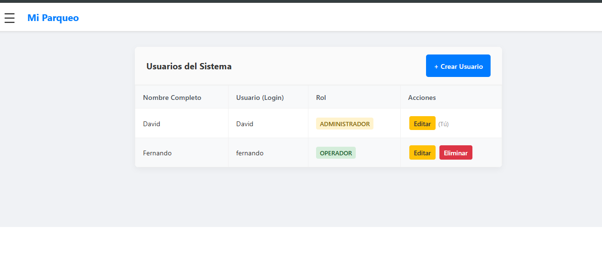Click David's login in the Usuario column
602x271 pixels.
click(x=245, y=124)
